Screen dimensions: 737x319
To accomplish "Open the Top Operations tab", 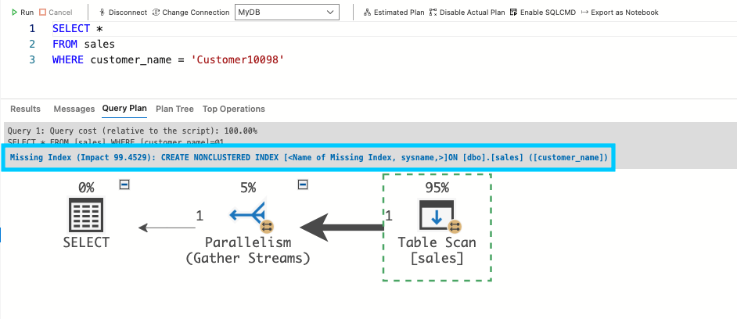I will coord(233,109).
